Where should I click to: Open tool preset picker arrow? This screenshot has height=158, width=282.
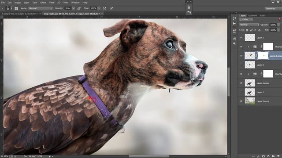pyautogui.click(x=2, y=8)
